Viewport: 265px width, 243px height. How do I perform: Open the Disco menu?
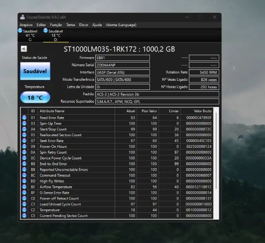click(x=84, y=25)
